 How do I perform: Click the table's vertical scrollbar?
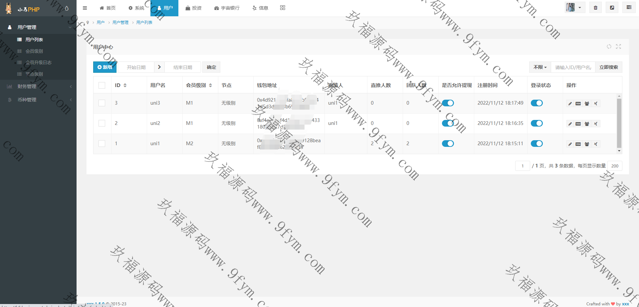click(619, 123)
